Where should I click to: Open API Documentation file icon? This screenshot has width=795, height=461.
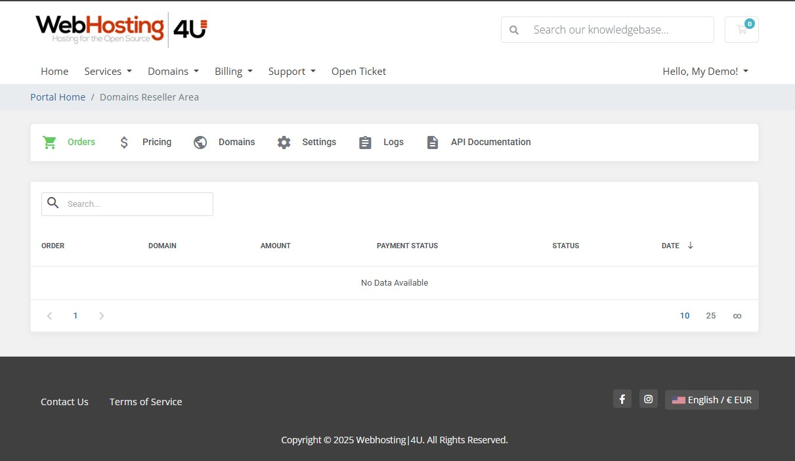[433, 142]
